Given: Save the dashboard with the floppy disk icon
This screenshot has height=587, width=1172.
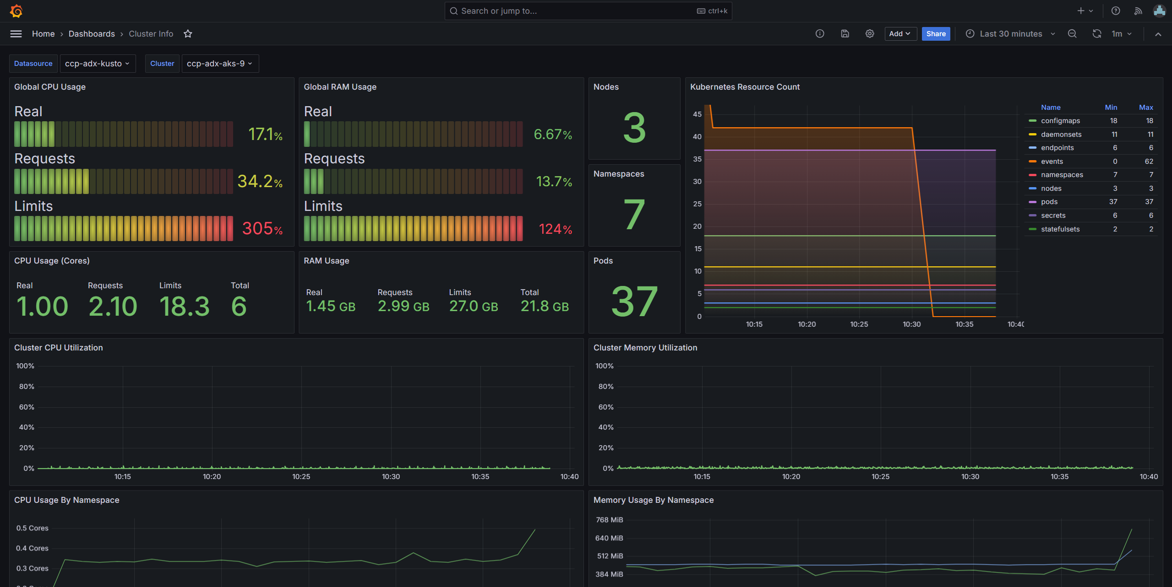Looking at the screenshot, I should click(845, 34).
